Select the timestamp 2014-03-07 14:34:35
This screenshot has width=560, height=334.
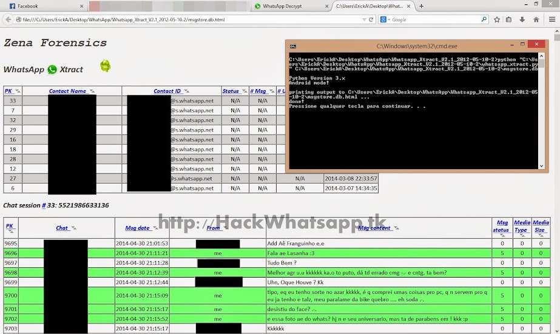coord(351,188)
